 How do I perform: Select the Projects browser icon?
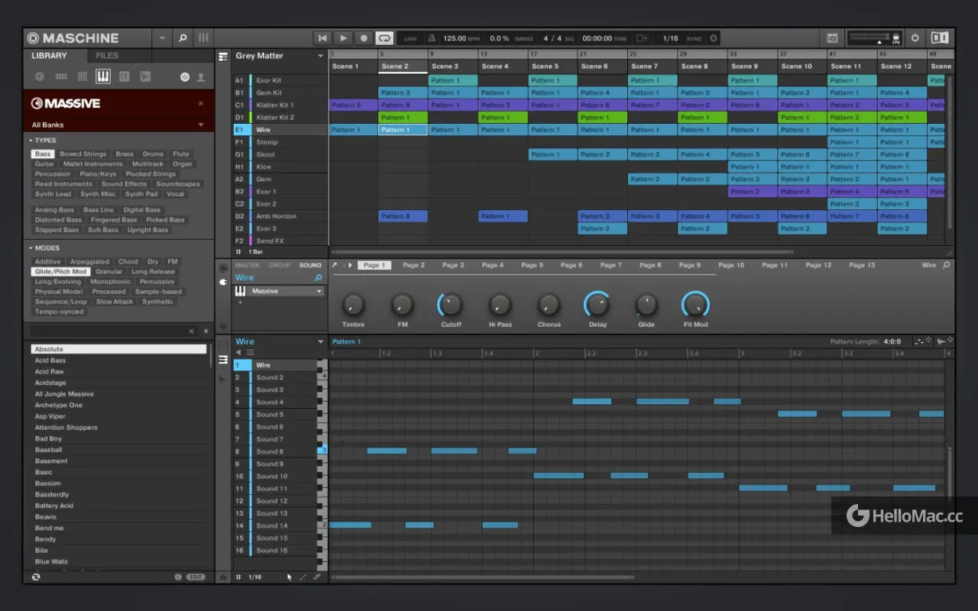tap(40, 76)
